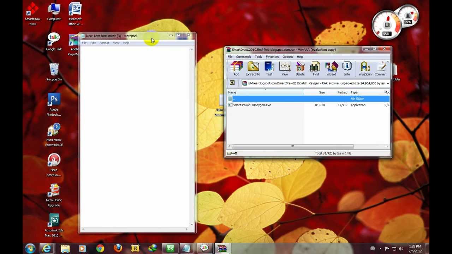Open Windows Explorer folder on taskbar
452x254 pixels.
click(x=65, y=249)
